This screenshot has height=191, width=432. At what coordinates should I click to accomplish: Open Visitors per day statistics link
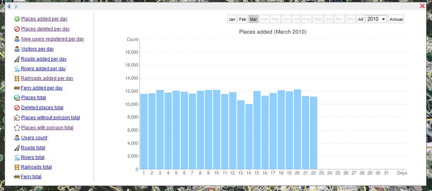(x=37, y=49)
